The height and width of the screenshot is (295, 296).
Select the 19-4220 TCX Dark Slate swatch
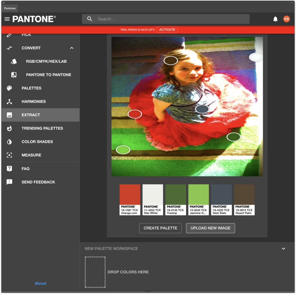point(221,200)
